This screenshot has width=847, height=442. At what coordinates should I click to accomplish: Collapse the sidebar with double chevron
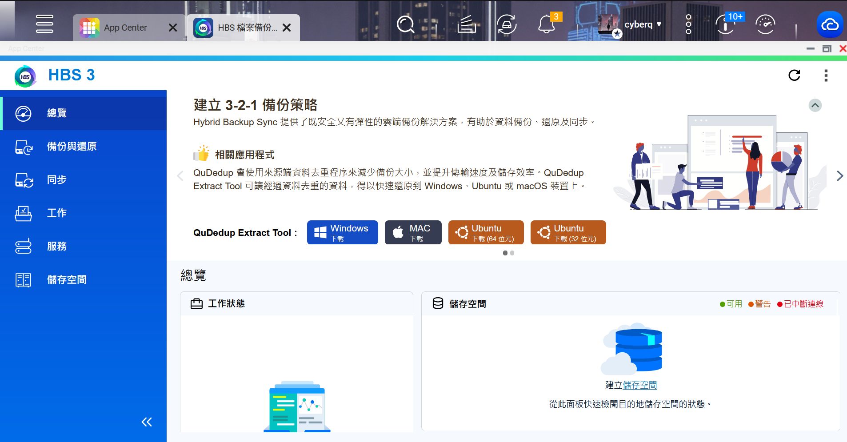(x=147, y=422)
